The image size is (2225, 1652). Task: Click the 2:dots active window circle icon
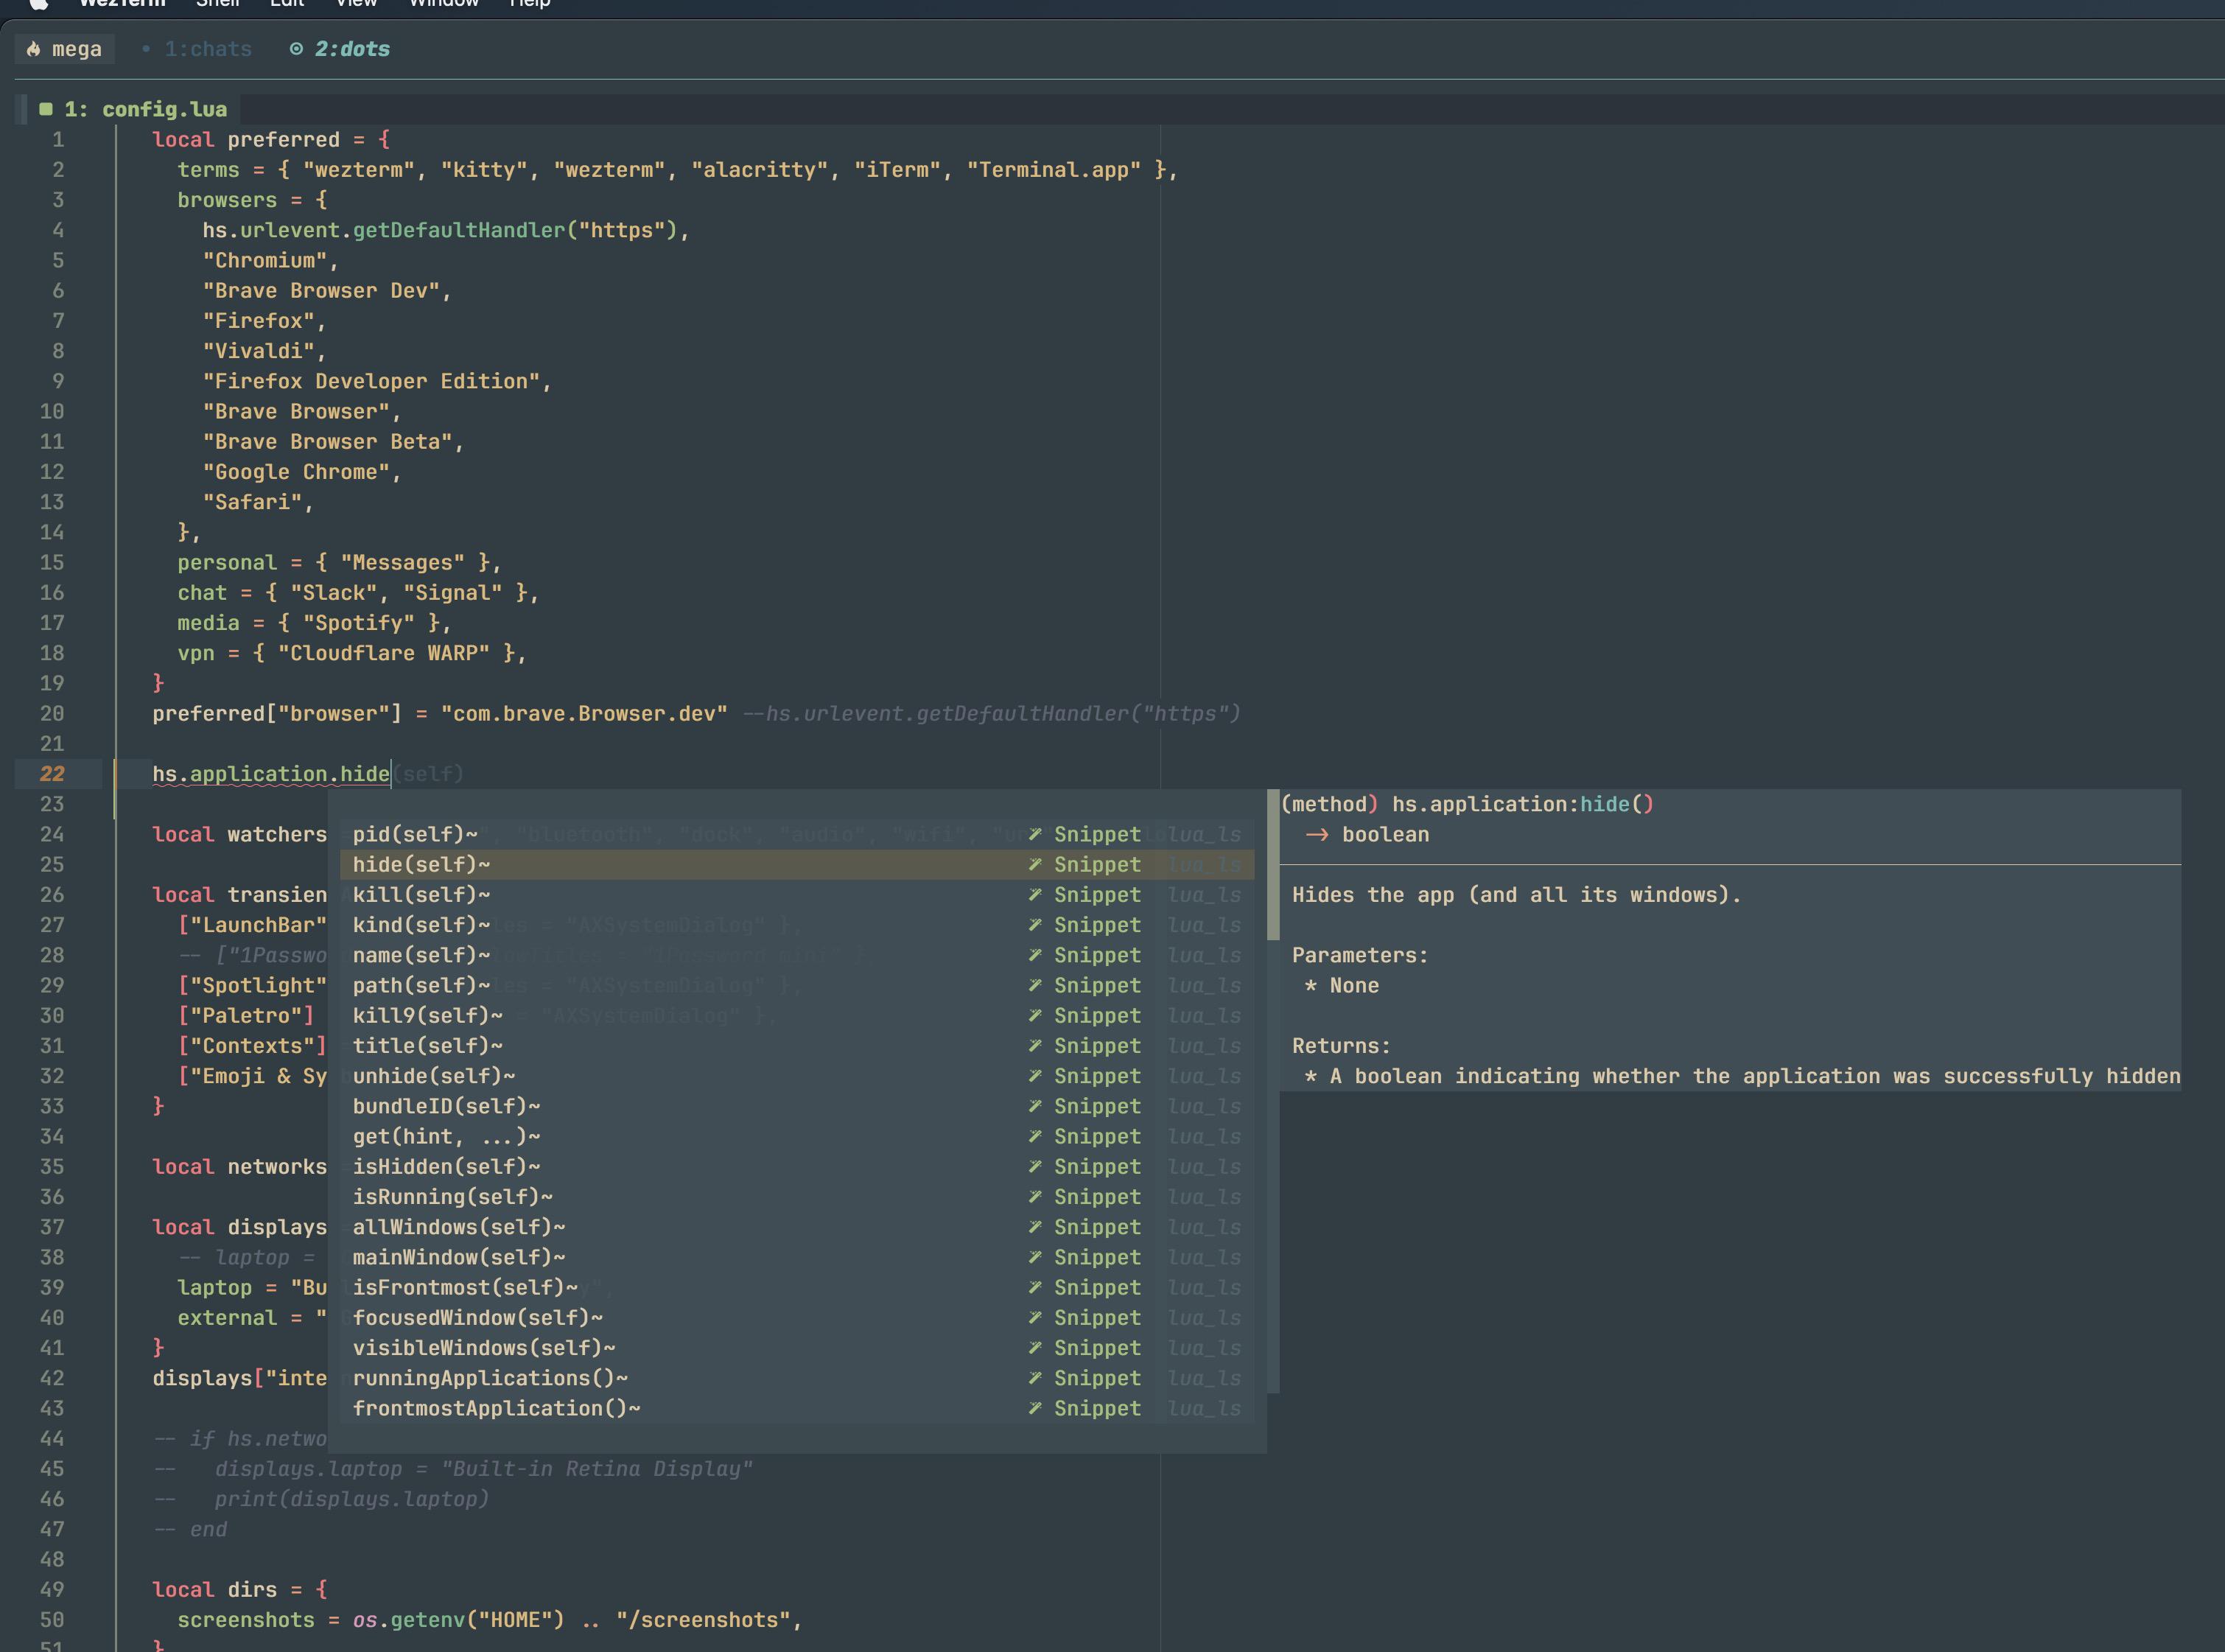(x=296, y=49)
